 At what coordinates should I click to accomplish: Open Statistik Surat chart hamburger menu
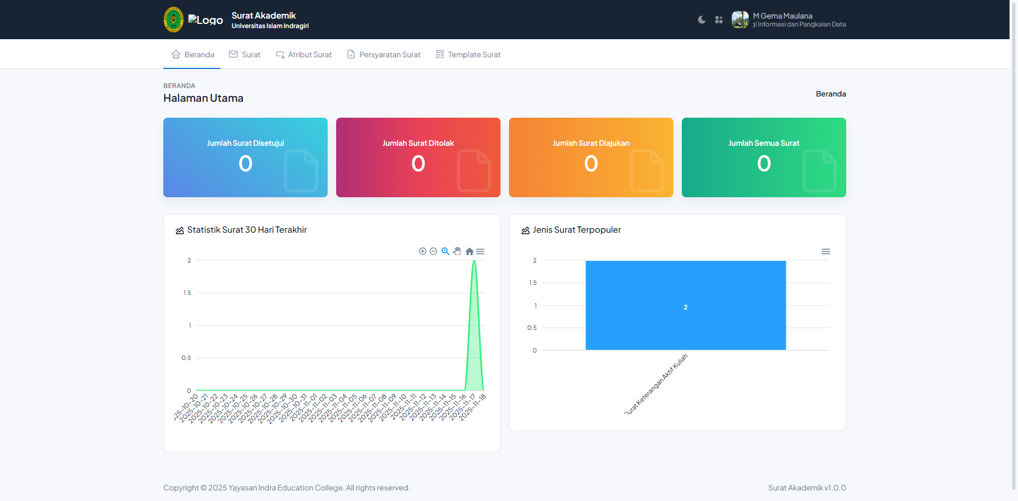pyautogui.click(x=480, y=251)
